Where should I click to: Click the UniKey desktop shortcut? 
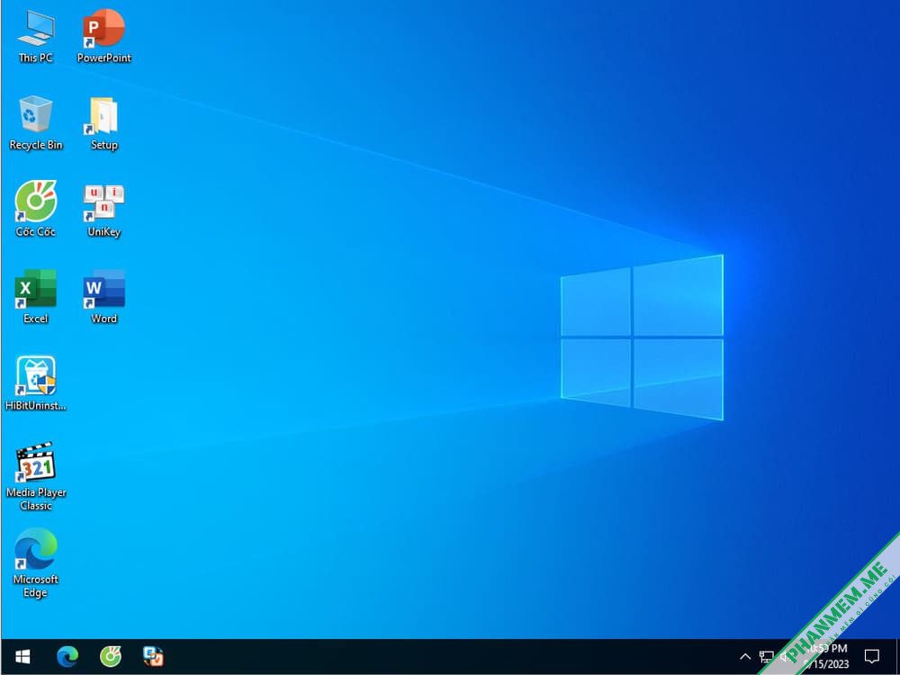103,210
